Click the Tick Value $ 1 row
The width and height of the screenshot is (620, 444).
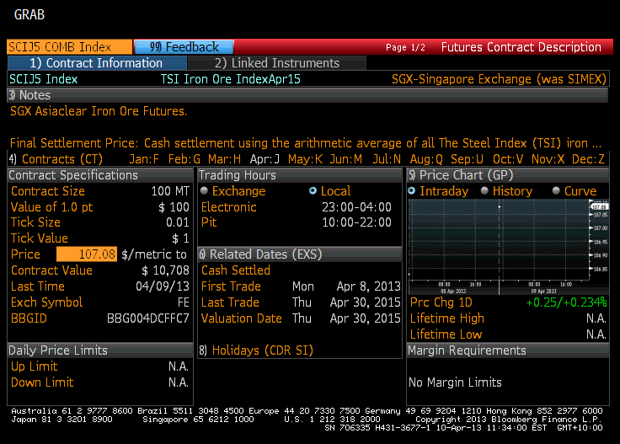(100, 238)
